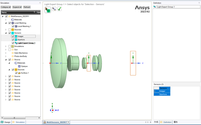Screen dimensions: 201x125
Task: Uncheck the Aperture sensor checkbox
Action: click(x=13, y=40)
